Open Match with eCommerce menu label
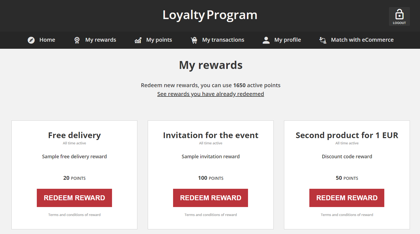Viewport: 420px width, 234px height. pos(362,40)
